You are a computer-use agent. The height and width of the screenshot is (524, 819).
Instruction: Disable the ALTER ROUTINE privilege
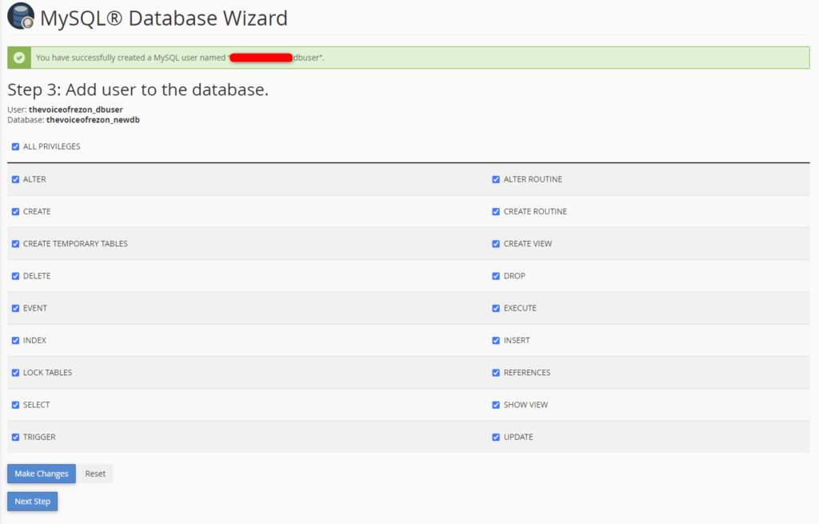click(x=496, y=179)
